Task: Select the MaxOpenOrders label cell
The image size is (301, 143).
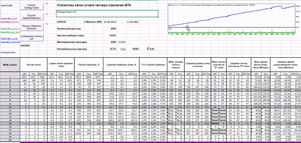Action: click(x=8, y=52)
